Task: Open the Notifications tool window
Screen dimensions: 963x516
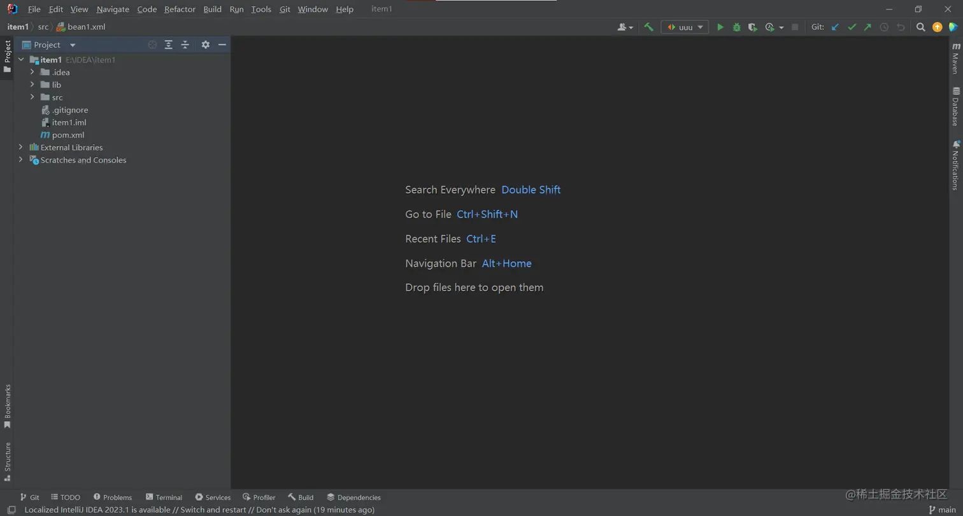Action: [x=955, y=165]
